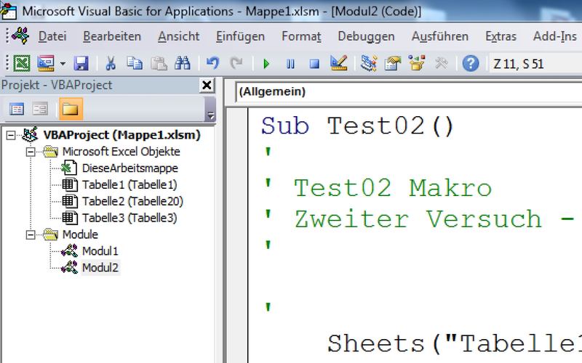Viewport: 582px width, 363px height.
Task: Collapse the Microsoft Excel Objekte folder
Action: (31, 152)
